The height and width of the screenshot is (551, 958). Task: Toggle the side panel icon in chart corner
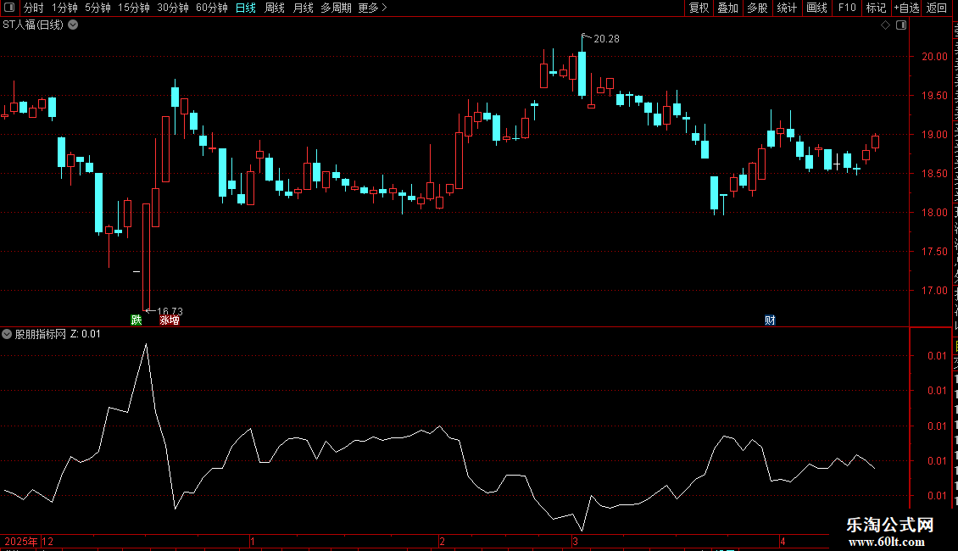coord(901,25)
